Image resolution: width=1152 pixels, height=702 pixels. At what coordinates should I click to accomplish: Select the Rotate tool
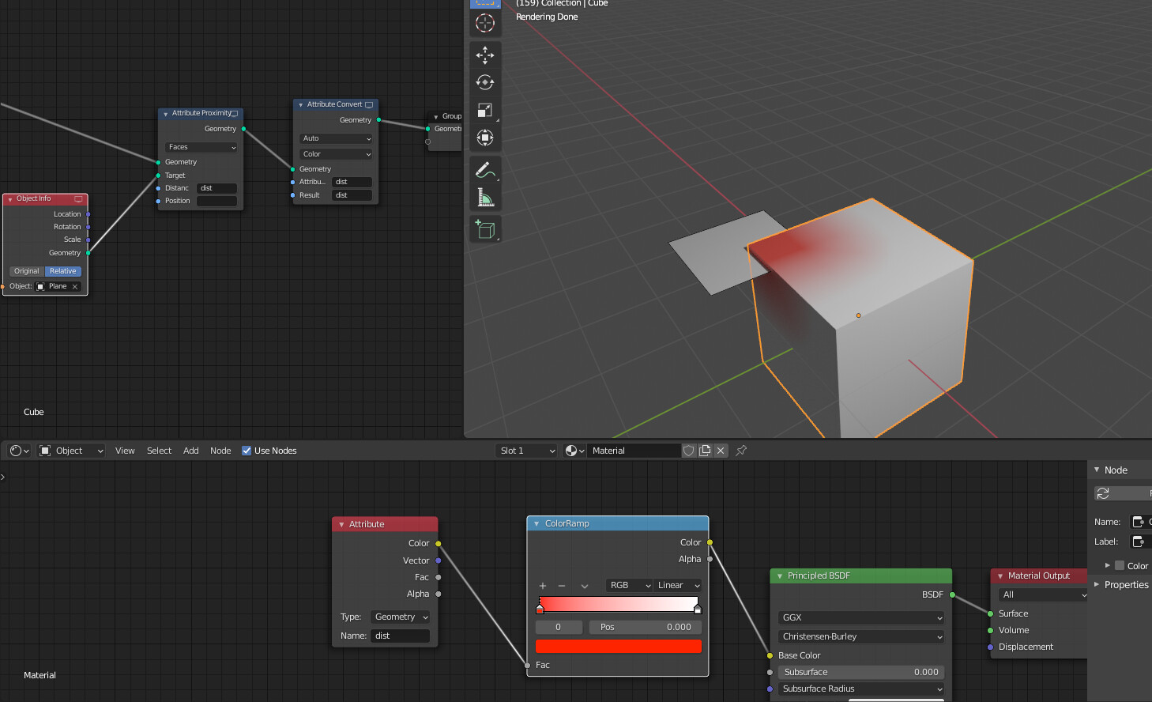tap(484, 82)
